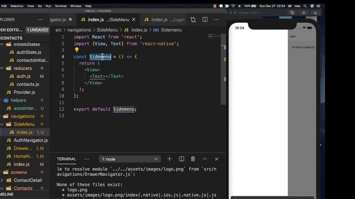Click battery 100% status in menu bar
The width and height of the screenshot is (355, 199).
(x=250, y=6)
